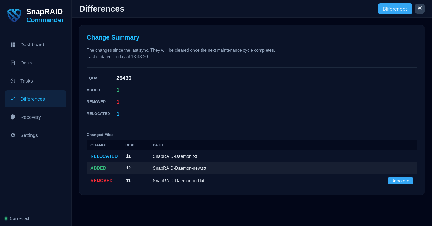Click the green Connected status indicator
This screenshot has width=432, height=226.
point(6,218)
